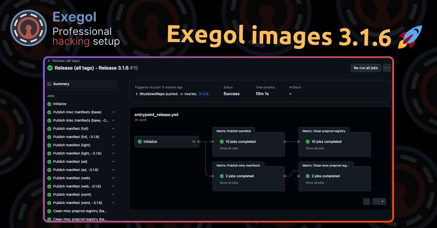Click the check icon of Publish manifest (web, -3.1.6)
Viewport: 437px width, 228px height.
point(50,186)
